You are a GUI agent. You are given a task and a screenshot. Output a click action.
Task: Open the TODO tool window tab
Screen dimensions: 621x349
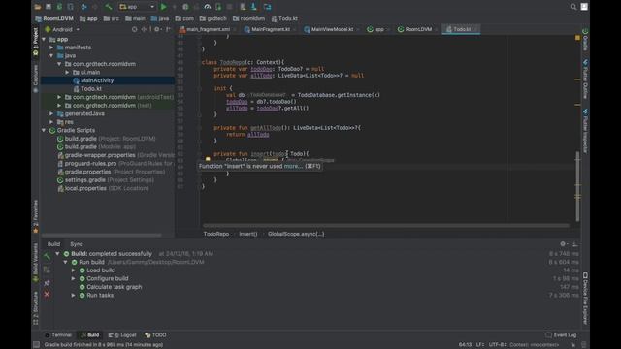155,335
